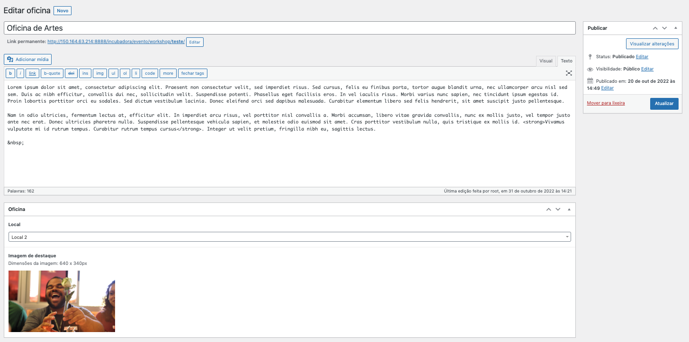This screenshot has width=689, height=342.
Task: Insert blockquote using b-quote button
Action: pos(52,73)
